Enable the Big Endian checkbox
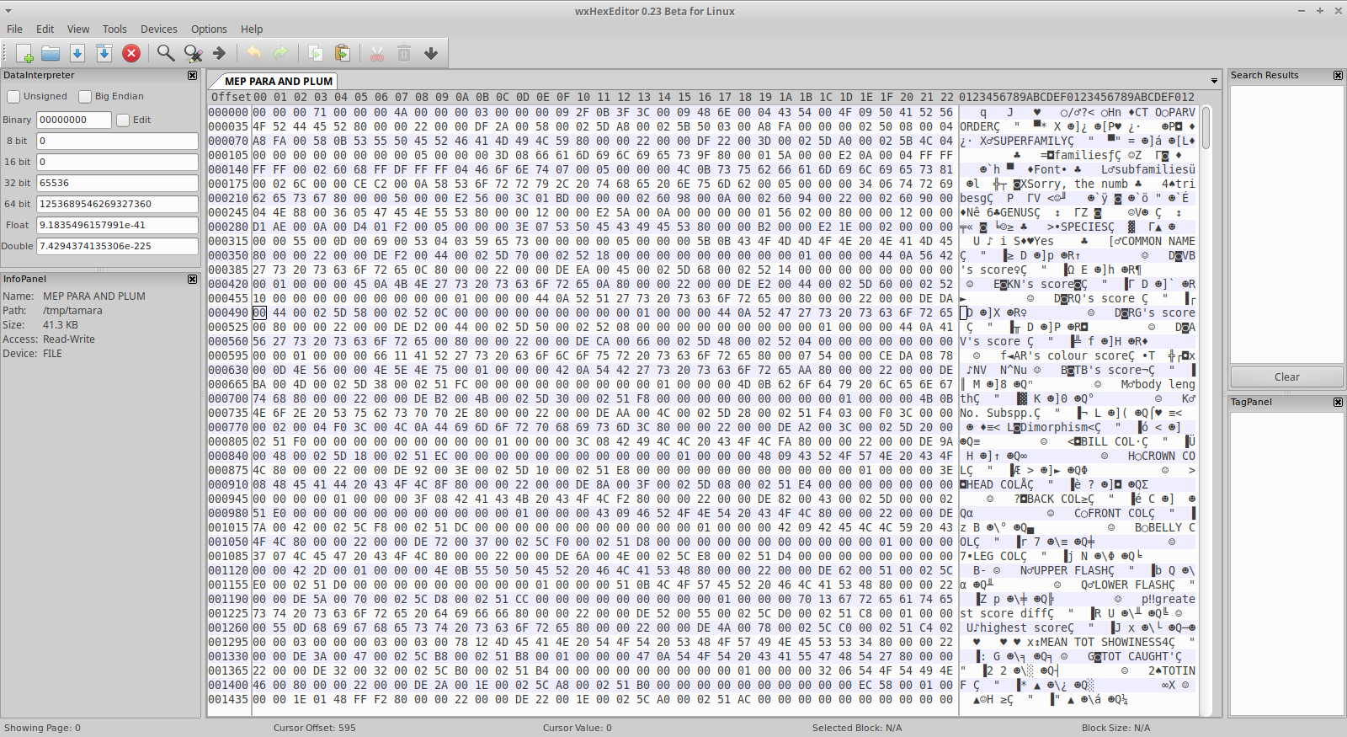 point(85,97)
